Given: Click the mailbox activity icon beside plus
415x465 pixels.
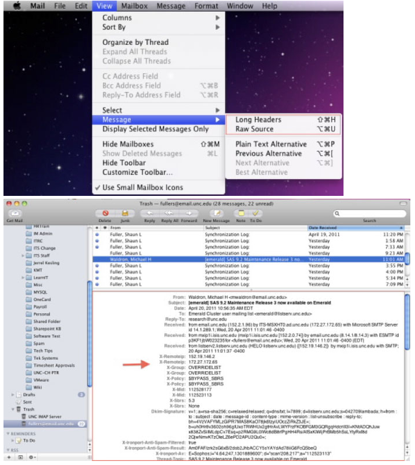Looking at the screenshot, I should [20, 458].
